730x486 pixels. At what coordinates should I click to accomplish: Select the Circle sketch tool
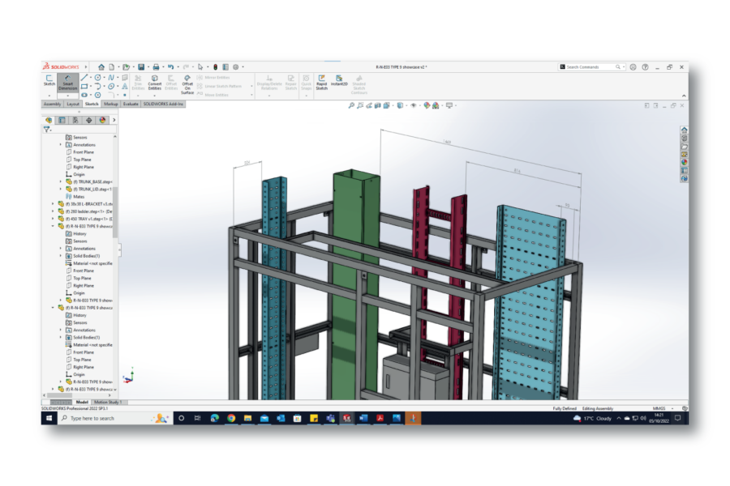click(98, 78)
